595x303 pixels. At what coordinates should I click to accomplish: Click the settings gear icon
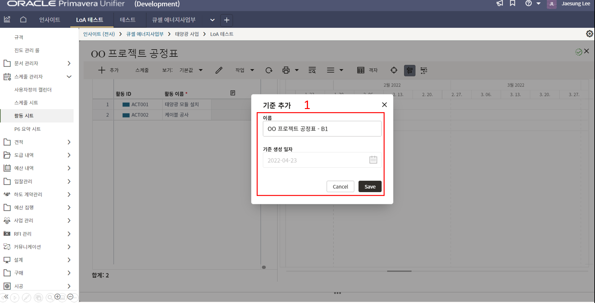pyautogui.click(x=589, y=34)
